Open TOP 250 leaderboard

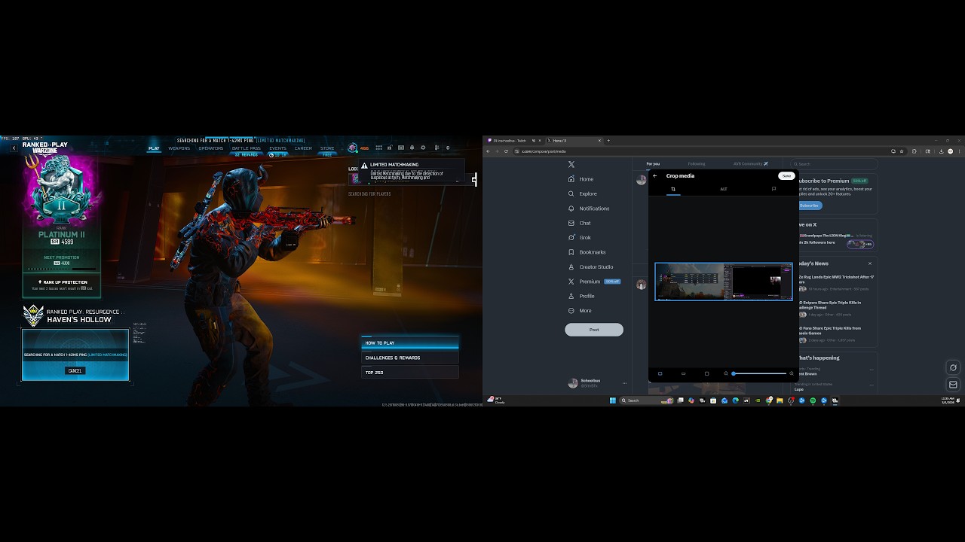click(410, 373)
